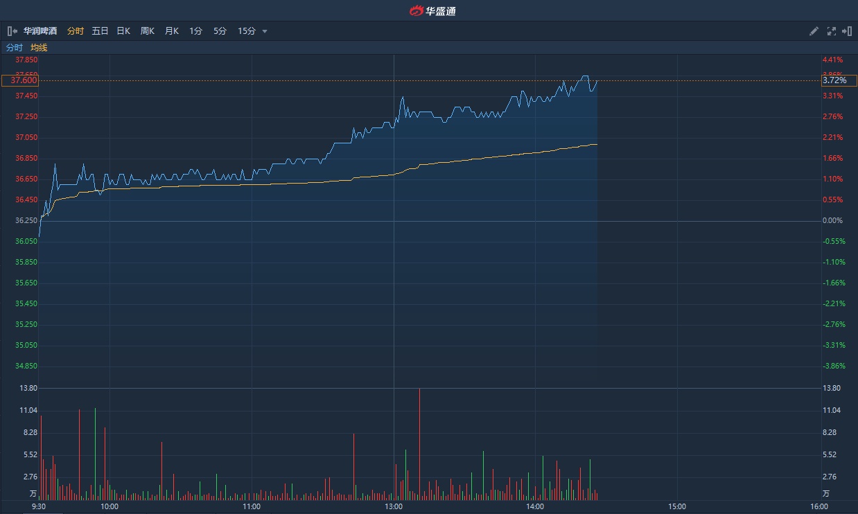858x514 pixels.
Task: Choose the 15分 fifteen-minute period
Action: point(247,31)
